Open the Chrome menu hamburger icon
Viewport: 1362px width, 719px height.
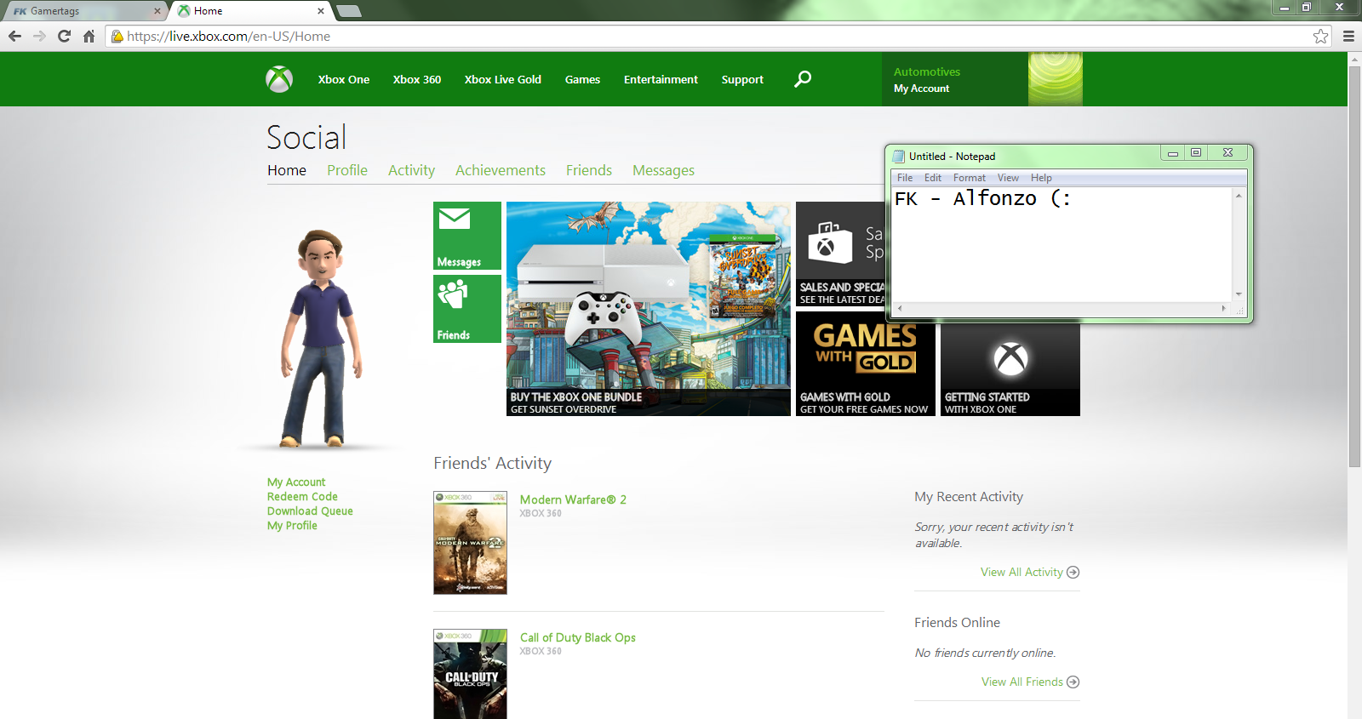(x=1348, y=36)
